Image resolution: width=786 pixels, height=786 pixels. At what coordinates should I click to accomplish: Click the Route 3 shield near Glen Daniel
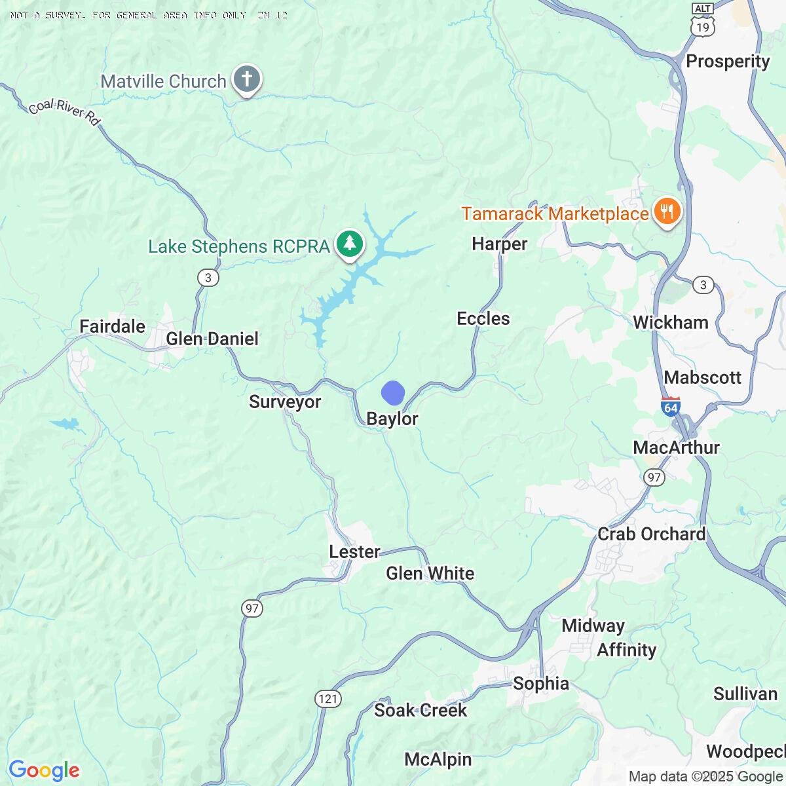pyautogui.click(x=208, y=278)
